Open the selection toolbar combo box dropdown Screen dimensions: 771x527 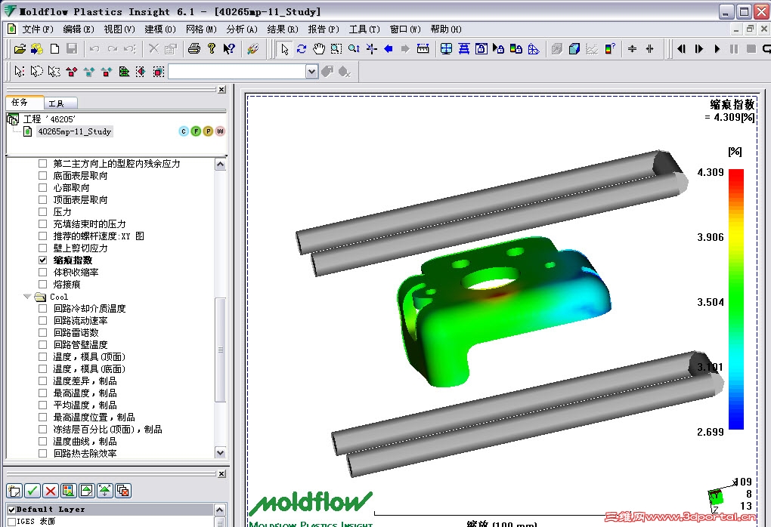311,72
